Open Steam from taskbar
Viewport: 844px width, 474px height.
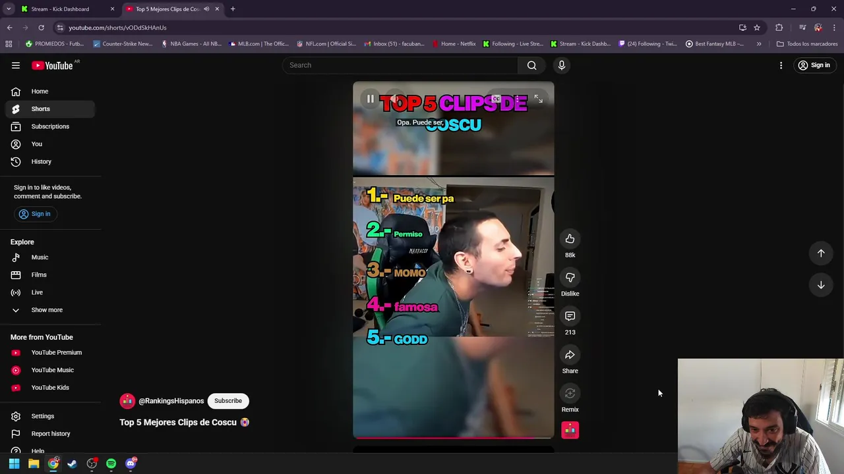(x=72, y=463)
